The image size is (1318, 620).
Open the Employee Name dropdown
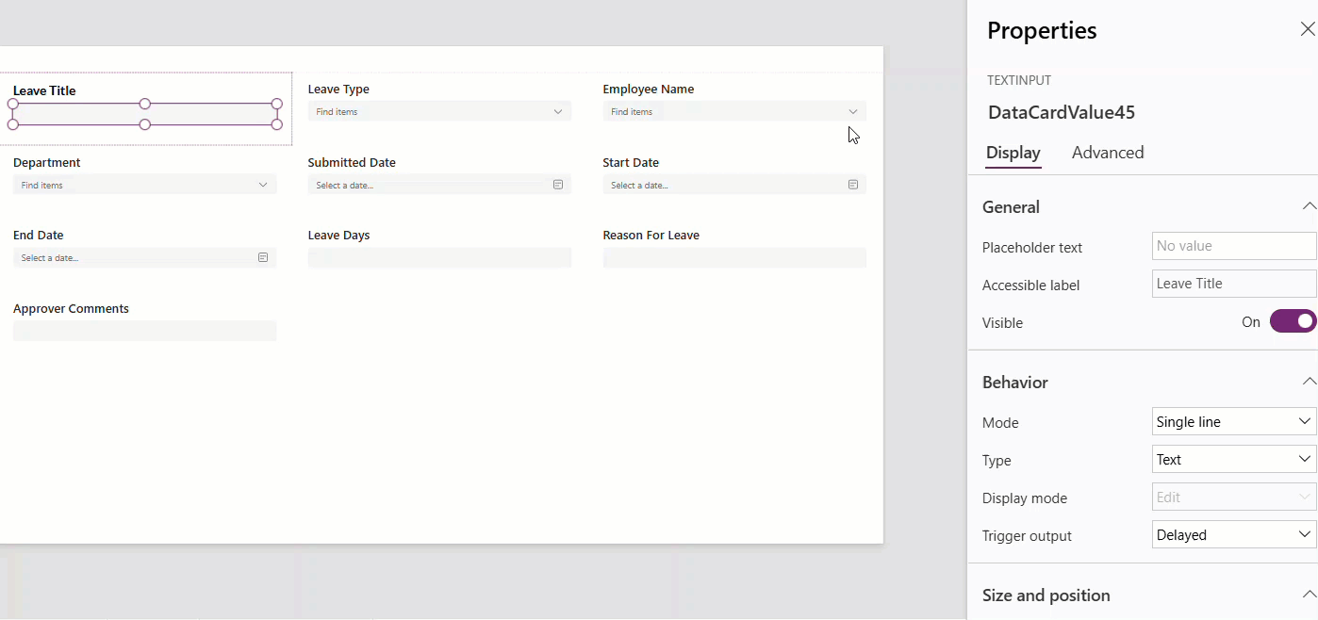click(734, 111)
